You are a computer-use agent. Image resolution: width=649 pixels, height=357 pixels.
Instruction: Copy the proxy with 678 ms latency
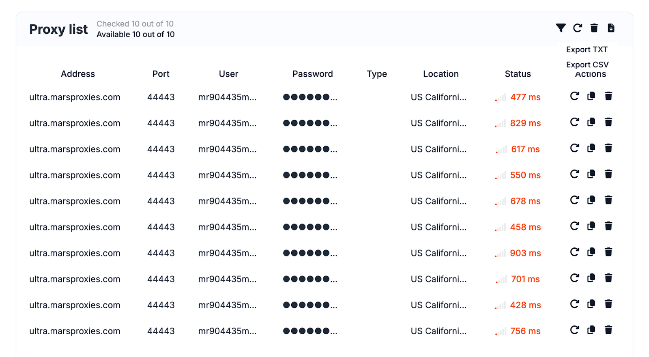tap(591, 200)
